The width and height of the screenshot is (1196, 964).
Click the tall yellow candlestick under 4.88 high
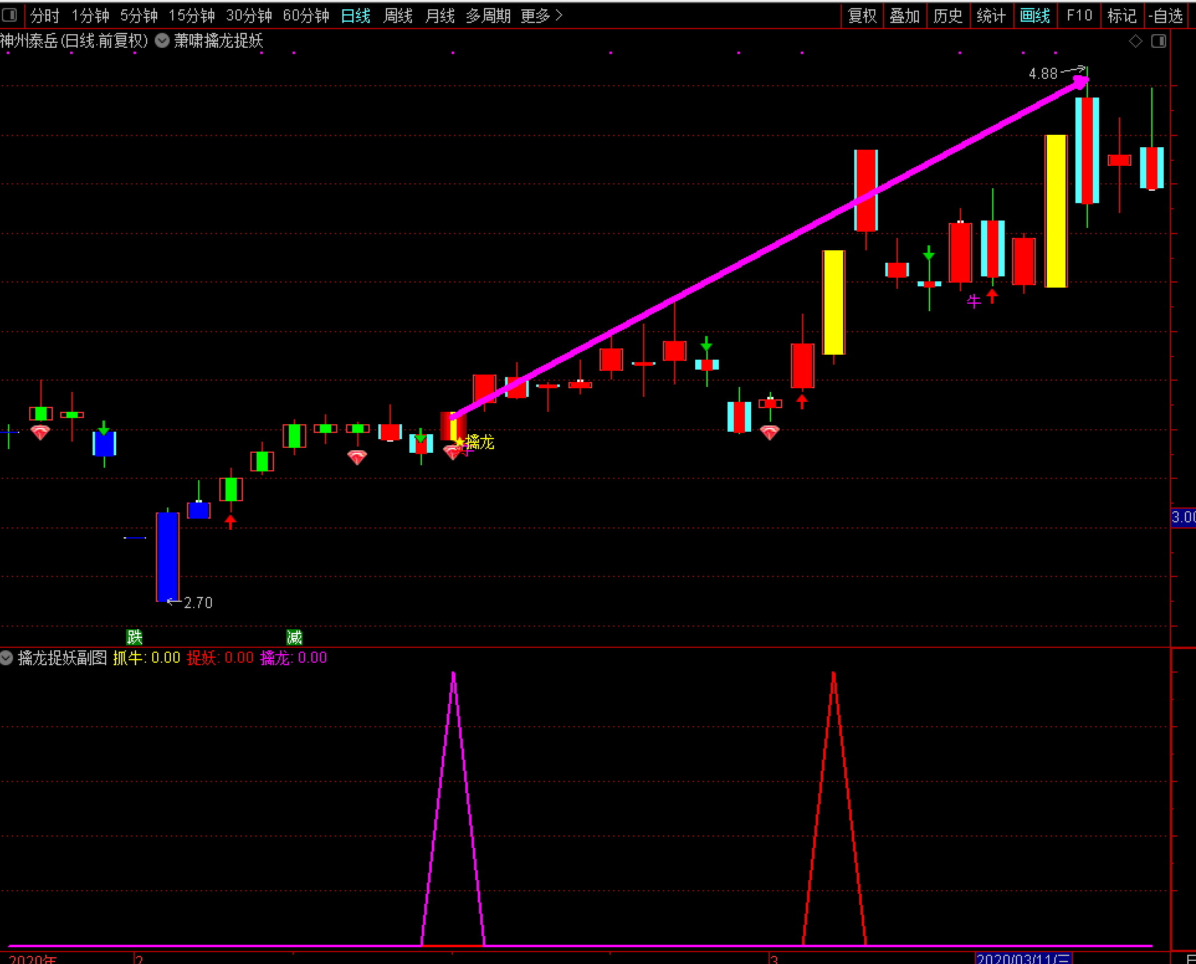coord(1056,211)
